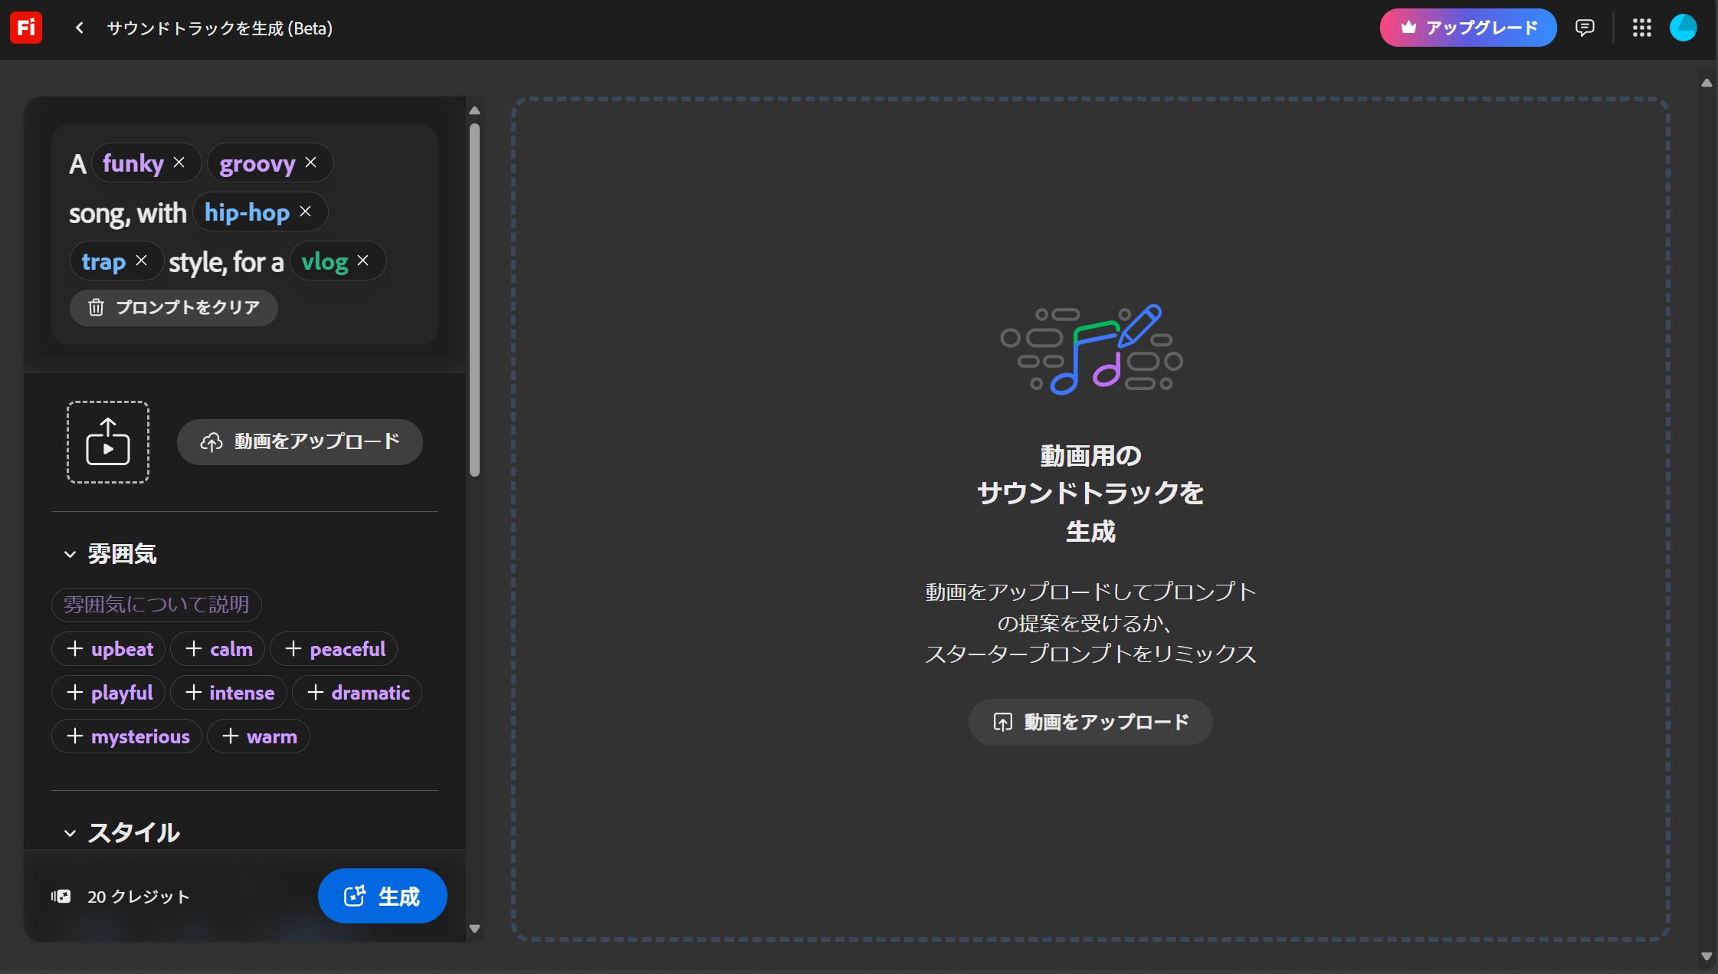
Task: Click the back arrow next to the title
Action: tap(80, 28)
